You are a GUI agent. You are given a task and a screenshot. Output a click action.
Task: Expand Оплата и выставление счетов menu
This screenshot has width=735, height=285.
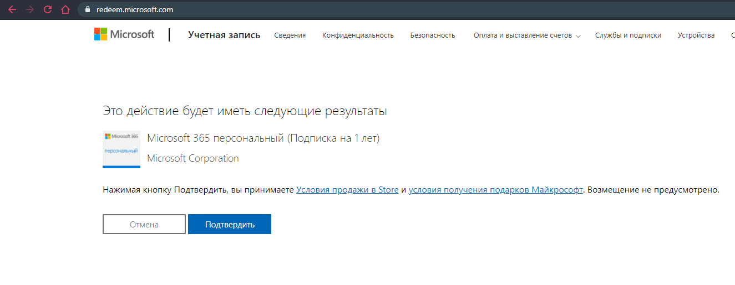527,35
